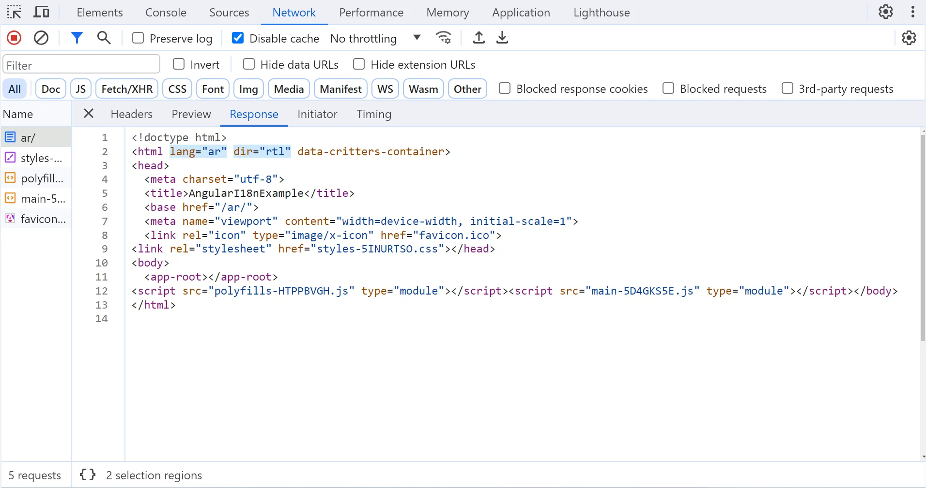Screen dimensions: 926x488
Task: Click the response pane vertical scrollbar
Action: click(923, 237)
